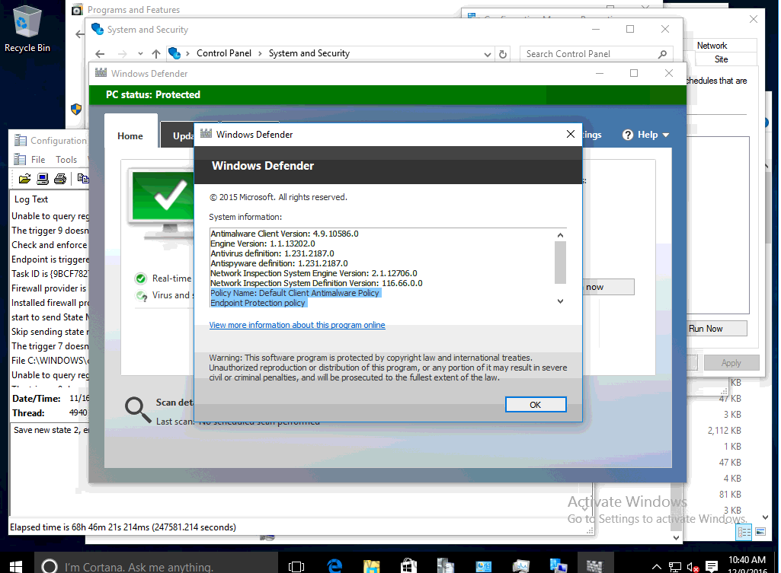The width and height of the screenshot is (781, 573).
Task: Click scroll down arrow in system information box
Action: click(560, 301)
